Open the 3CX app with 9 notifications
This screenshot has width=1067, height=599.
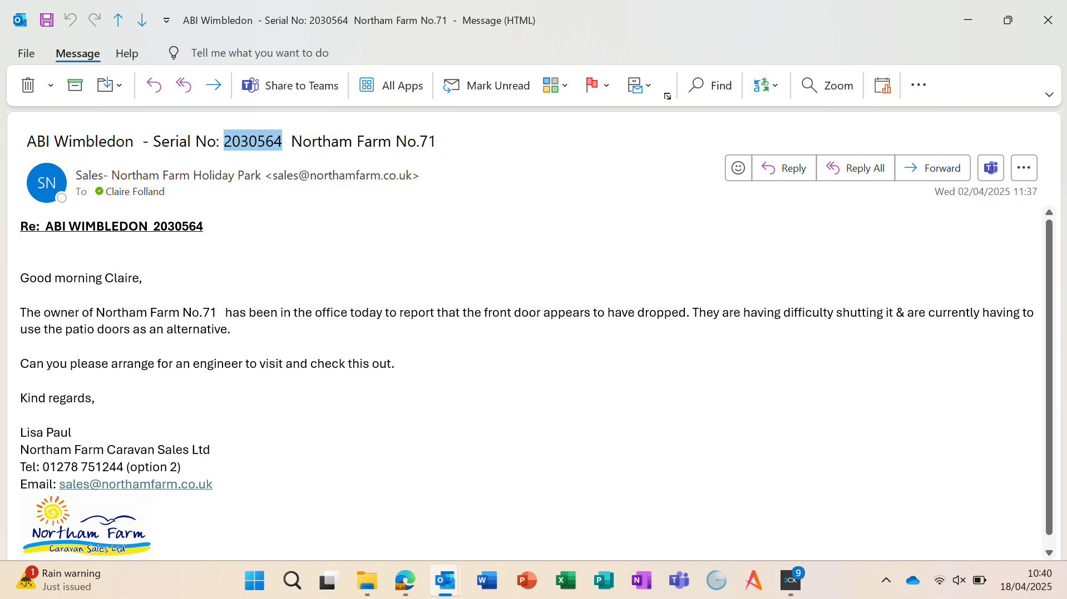tap(791, 580)
